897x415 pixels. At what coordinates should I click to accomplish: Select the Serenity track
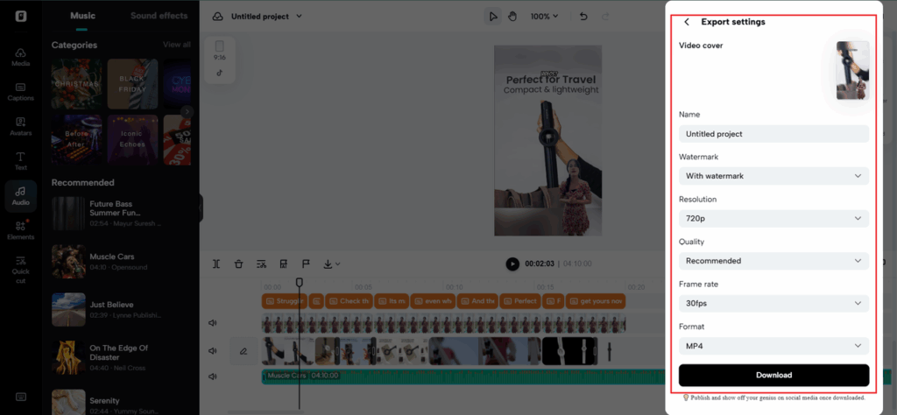121,403
